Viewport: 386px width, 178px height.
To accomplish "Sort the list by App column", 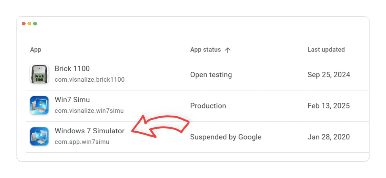I will click(x=36, y=49).
